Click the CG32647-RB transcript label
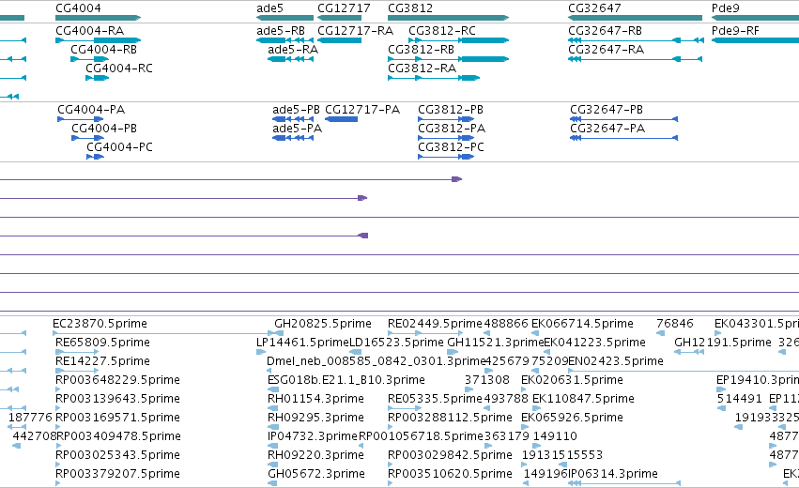799x488 pixels. tap(605, 31)
